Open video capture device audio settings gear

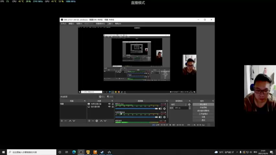(x=165, y=117)
